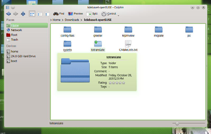Adjust the icon zoom slider handle
The width and height of the screenshot is (211, 134).
point(177,123)
